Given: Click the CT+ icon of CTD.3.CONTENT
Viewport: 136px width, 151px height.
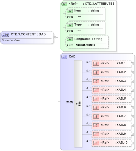Looking at the screenshot, I should (x=5, y=35).
